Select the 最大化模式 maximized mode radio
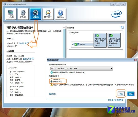The image size is (138, 117). [x=51, y=82]
